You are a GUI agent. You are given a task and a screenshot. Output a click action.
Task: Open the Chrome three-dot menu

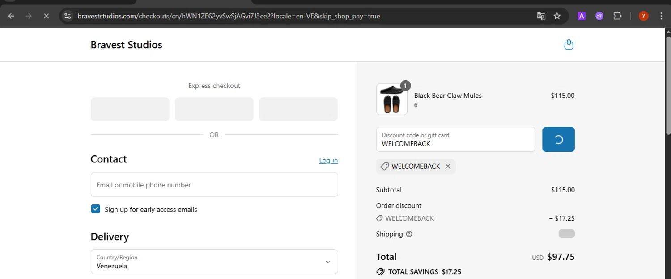(x=661, y=16)
